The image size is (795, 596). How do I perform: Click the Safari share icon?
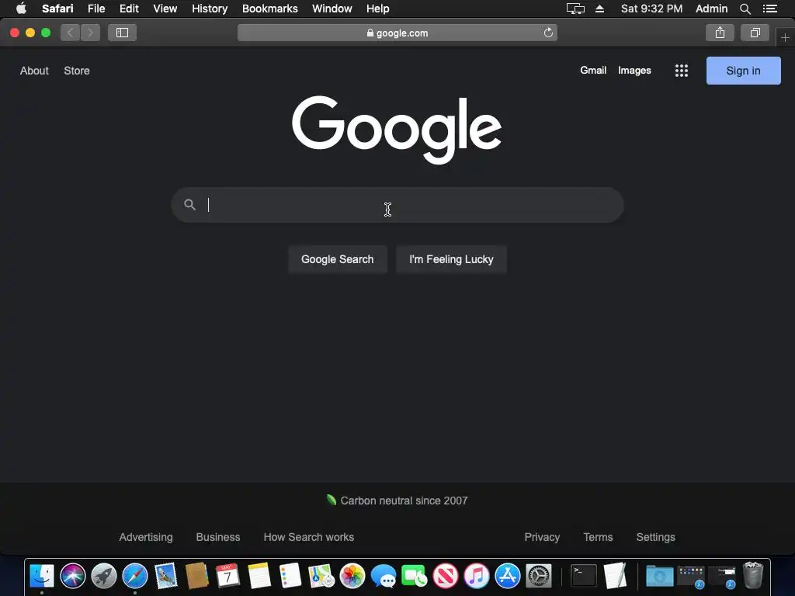[x=720, y=33]
